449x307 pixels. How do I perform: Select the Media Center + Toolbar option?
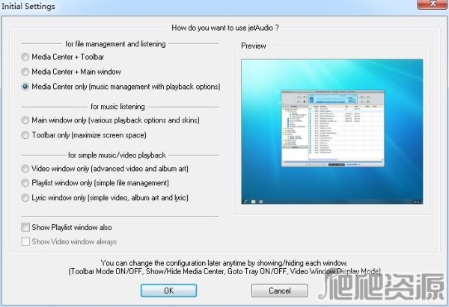point(26,57)
